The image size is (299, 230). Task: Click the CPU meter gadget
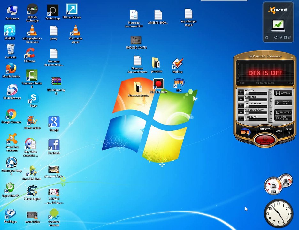tap(273, 186)
